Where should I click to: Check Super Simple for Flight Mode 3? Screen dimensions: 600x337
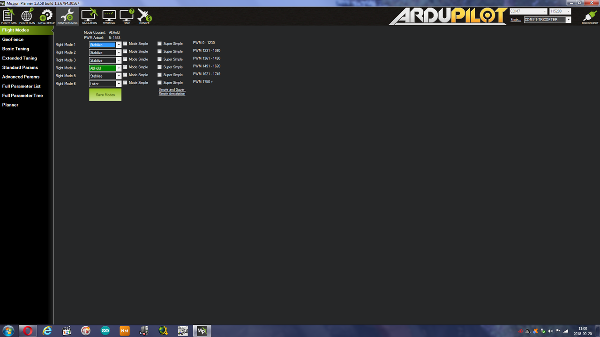159,59
